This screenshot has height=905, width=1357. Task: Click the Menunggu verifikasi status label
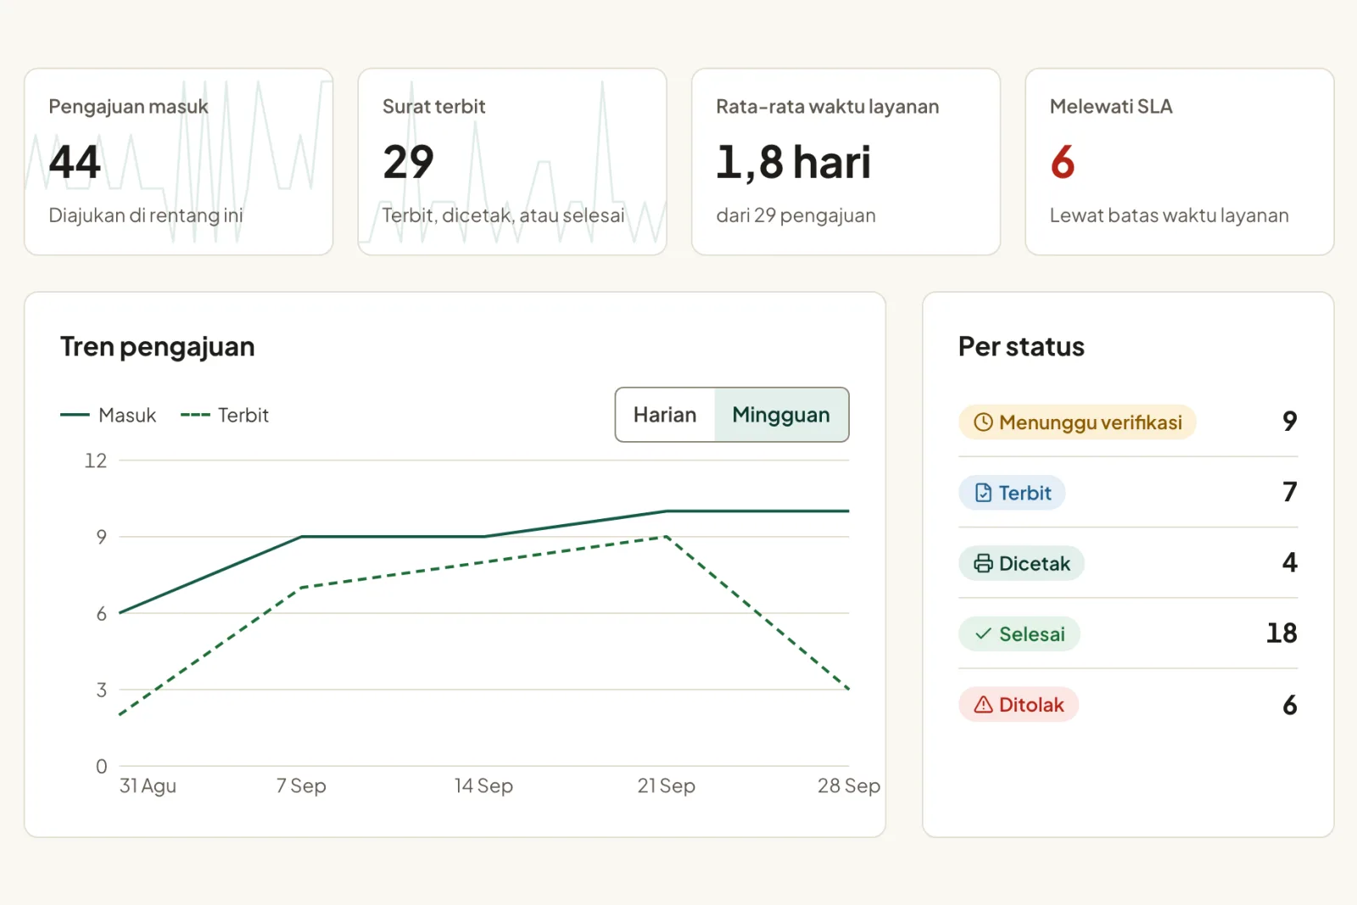tap(1077, 422)
